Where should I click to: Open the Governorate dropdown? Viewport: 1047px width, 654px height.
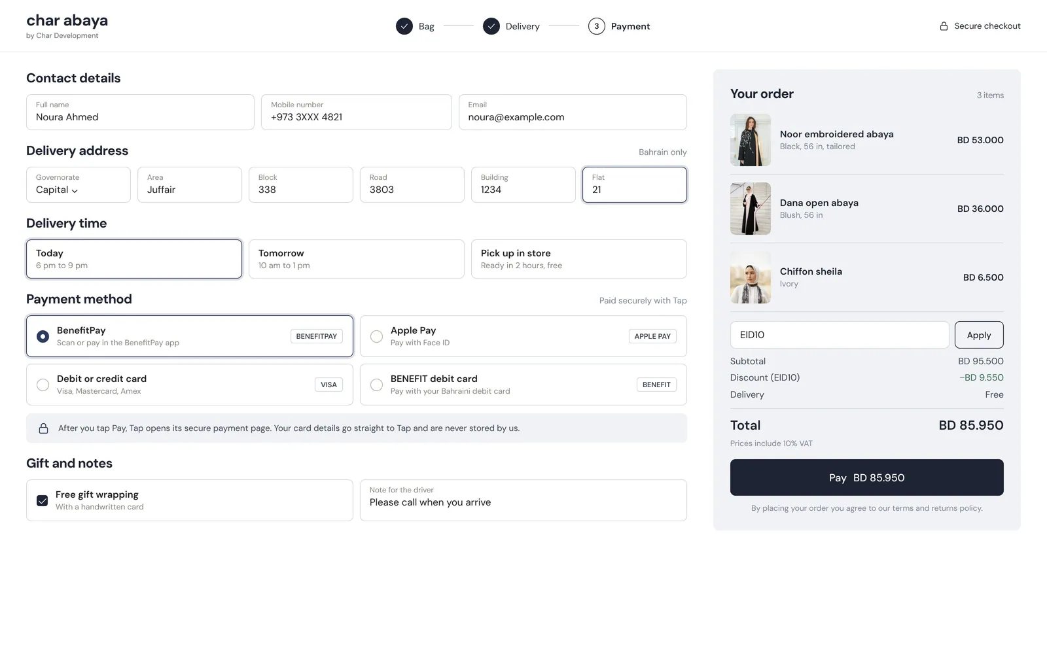(79, 184)
